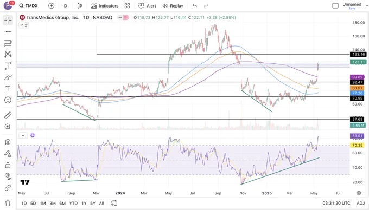The height and width of the screenshot is (210, 369).
Task: Toggle magnet mode for drawings
Action: click(8, 142)
